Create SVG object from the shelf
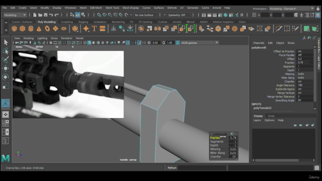 pos(103,29)
